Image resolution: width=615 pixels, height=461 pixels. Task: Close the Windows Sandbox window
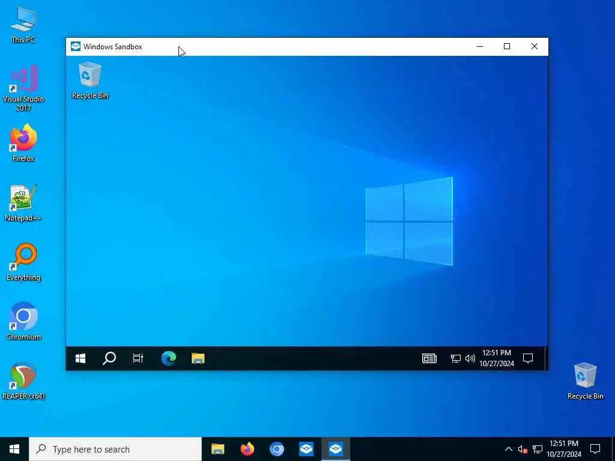[x=534, y=46]
